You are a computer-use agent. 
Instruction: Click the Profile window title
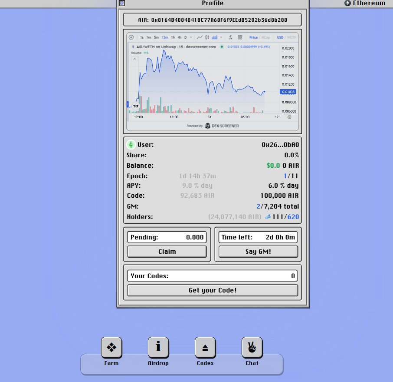(213, 3)
